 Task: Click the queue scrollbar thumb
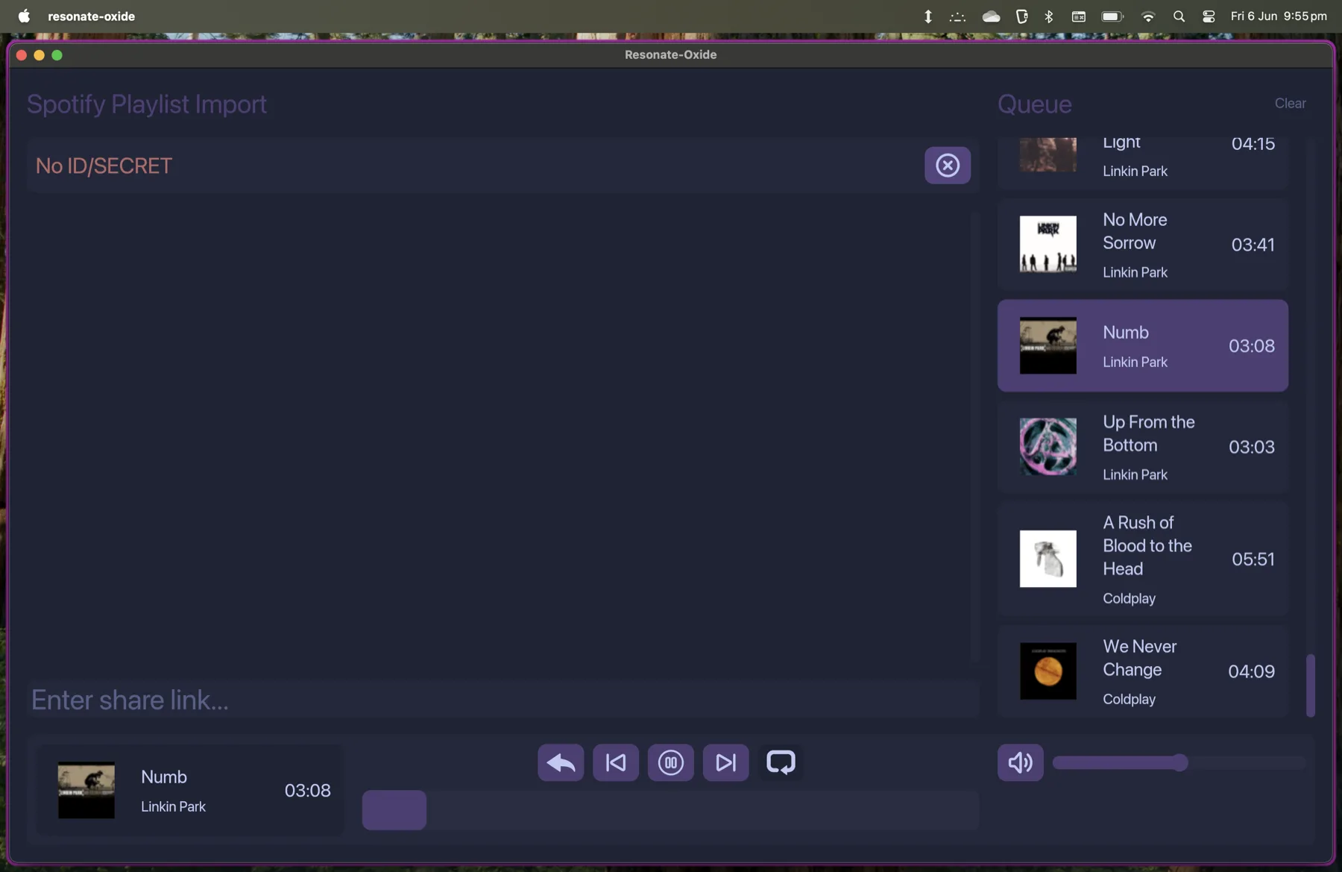(x=1310, y=686)
